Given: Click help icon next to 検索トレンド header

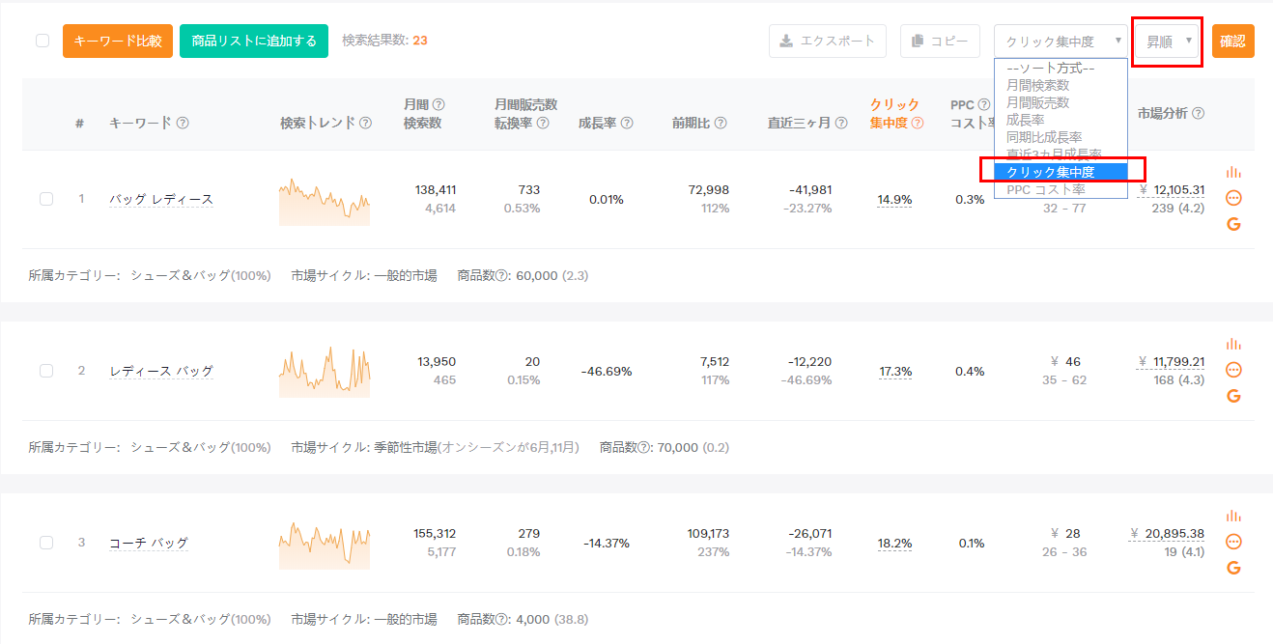Looking at the screenshot, I should pos(364,123).
